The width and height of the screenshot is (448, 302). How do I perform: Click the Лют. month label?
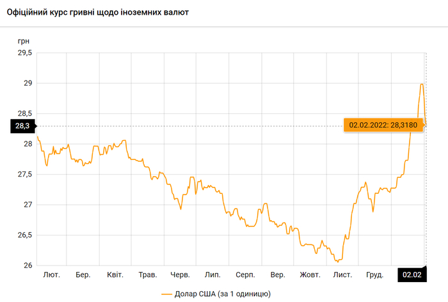[51, 275]
